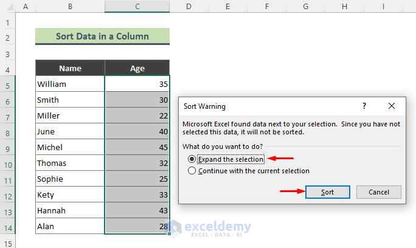Click the Name header cell
416x248 pixels.
coord(70,68)
